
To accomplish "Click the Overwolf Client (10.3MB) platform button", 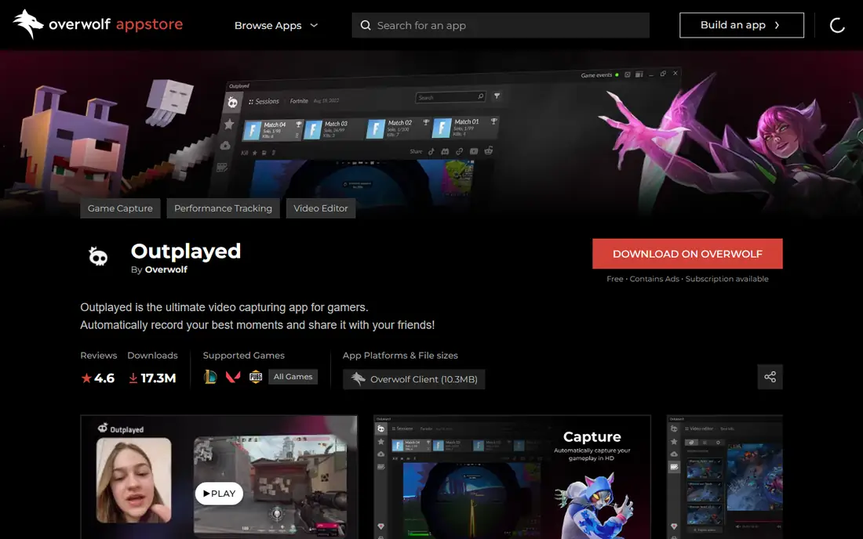I will click(x=414, y=379).
